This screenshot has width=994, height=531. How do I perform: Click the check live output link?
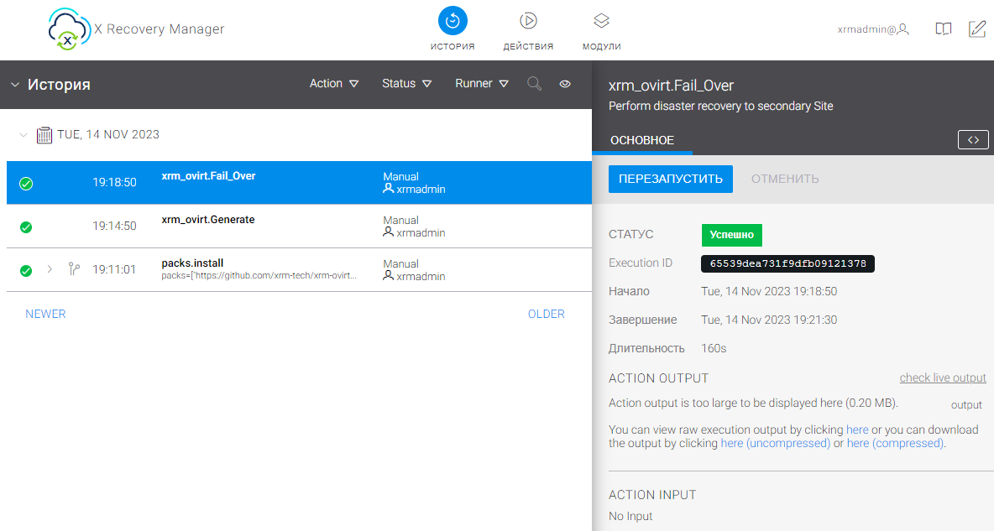942,378
